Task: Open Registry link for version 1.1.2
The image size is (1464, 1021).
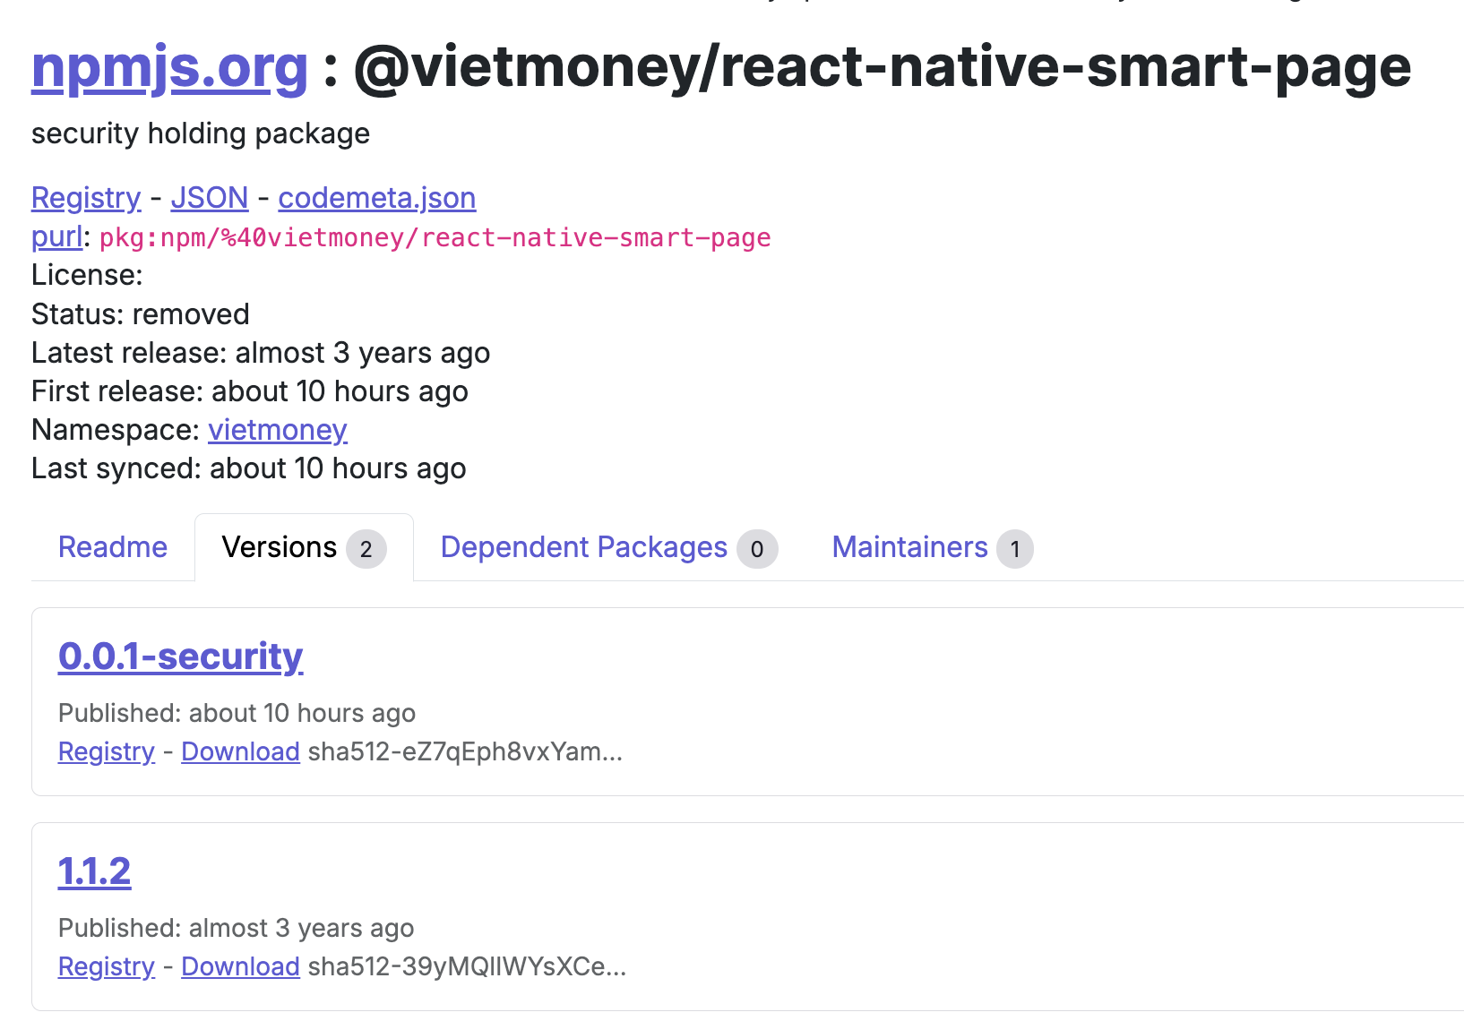Action: point(107,966)
